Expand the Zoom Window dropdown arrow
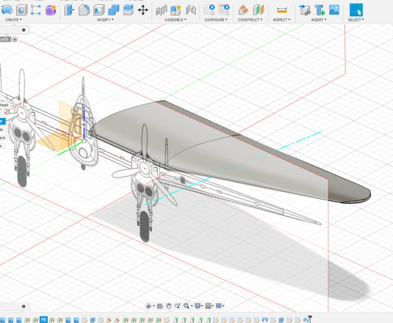The height and width of the screenshot is (323, 393). point(192,306)
